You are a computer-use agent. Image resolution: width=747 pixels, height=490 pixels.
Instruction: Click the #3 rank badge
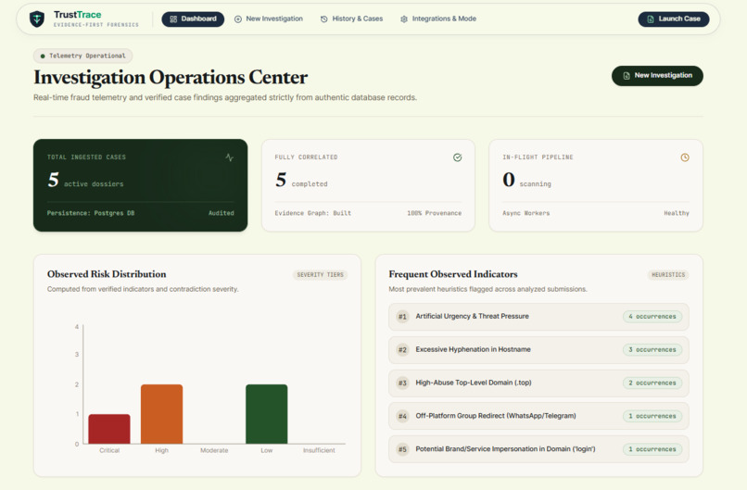402,383
